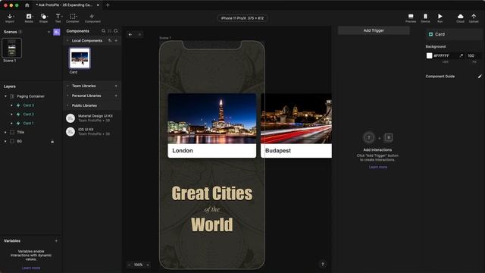Click the 100% zoom value
This screenshot has height=273, width=485.
pyautogui.click(x=138, y=265)
